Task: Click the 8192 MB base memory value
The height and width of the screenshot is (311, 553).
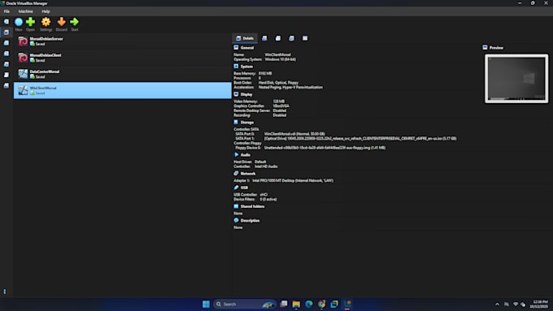Action: 265,73
